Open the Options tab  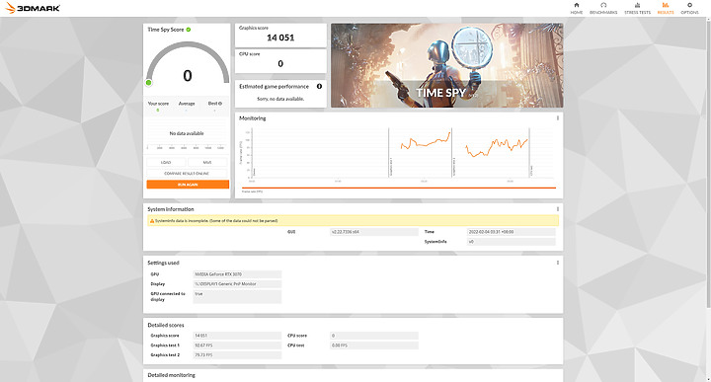[x=689, y=8]
